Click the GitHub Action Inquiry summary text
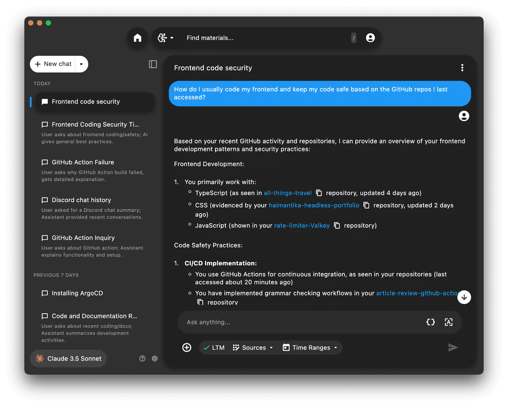 [x=92, y=252]
